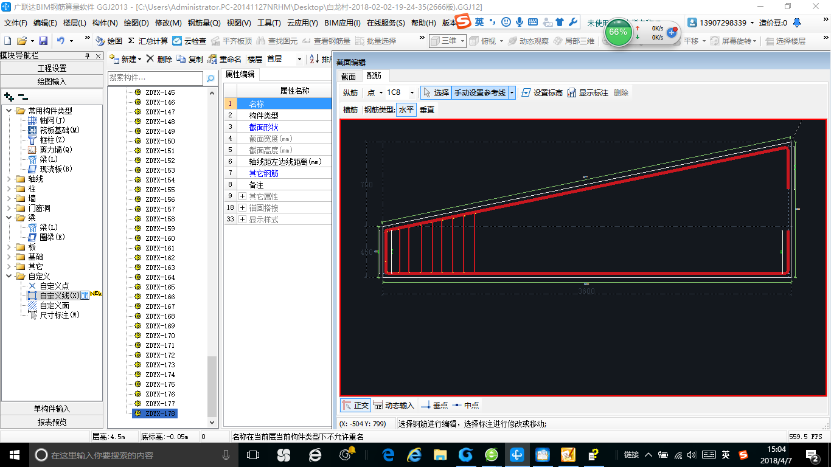831x467 pixels.
Task: Click the New file icon
Action: pos(7,41)
